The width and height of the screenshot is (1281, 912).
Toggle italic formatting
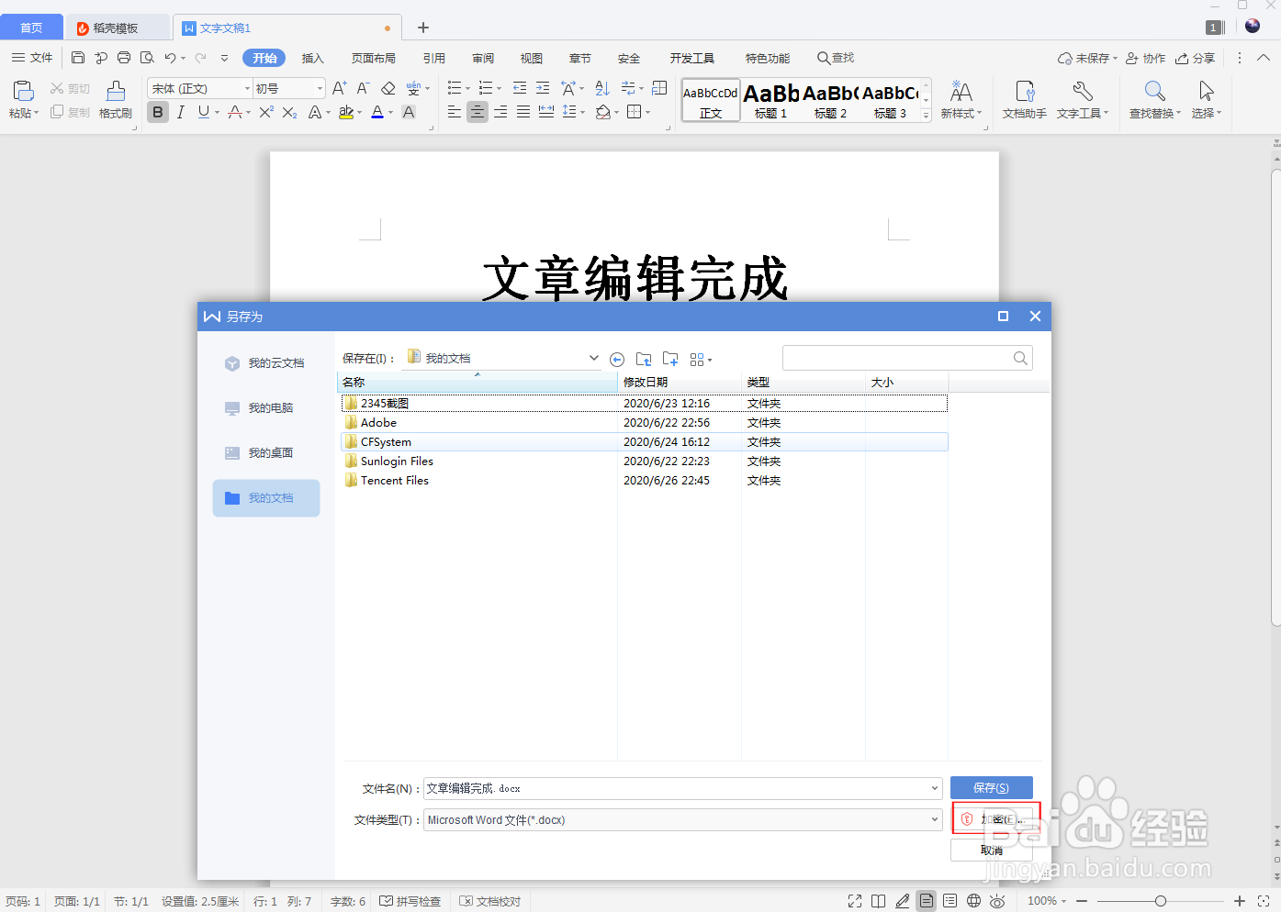point(181,112)
